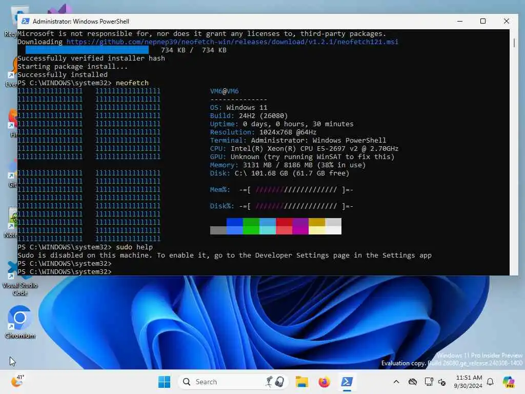Viewport: 525px width, 394px height.
Task: Click the Uptime line in neofetch
Action: 281,124
